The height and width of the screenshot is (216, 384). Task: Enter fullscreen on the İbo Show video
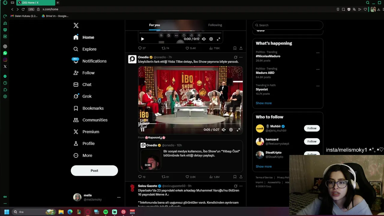point(238,130)
